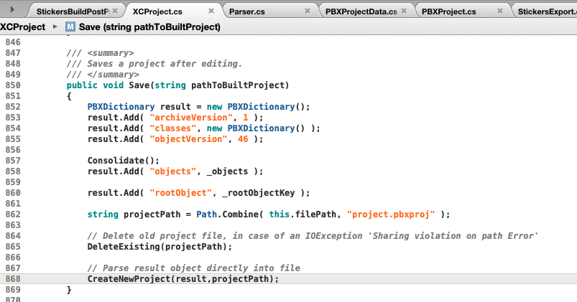Open the PBXProject.cs tab
The height and width of the screenshot is (302, 577).
(449, 11)
